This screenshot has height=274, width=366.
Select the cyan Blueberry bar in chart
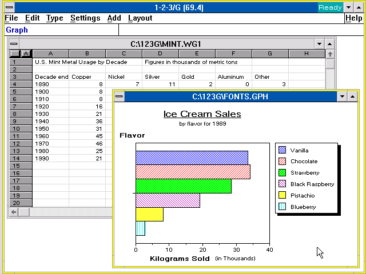coord(141,228)
